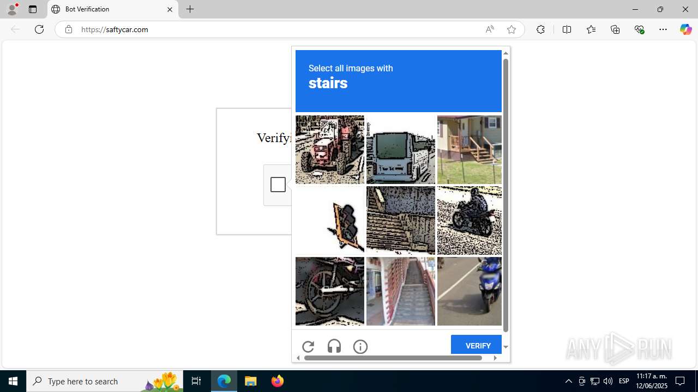The width and height of the screenshot is (698, 392).
Task: Show hidden system tray icons
Action: [568, 381]
